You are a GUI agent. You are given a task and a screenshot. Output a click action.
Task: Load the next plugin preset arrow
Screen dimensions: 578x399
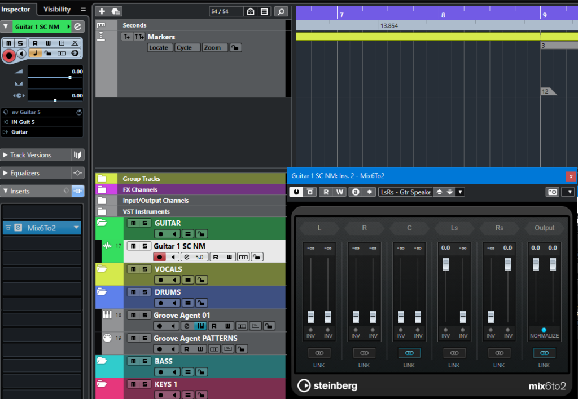[x=450, y=192]
